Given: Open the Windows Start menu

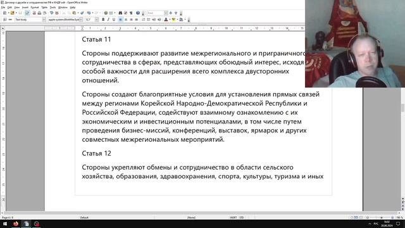Looking at the screenshot, I should [5, 224].
